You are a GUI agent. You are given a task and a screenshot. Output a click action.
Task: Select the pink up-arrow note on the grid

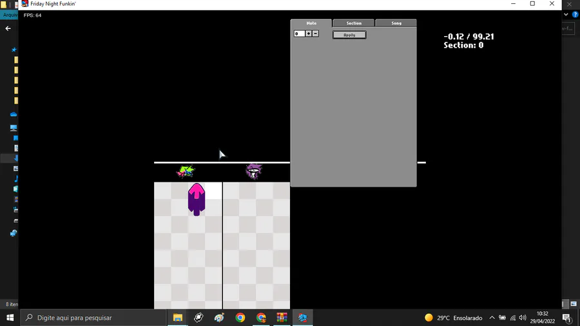pyautogui.click(x=197, y=199)
